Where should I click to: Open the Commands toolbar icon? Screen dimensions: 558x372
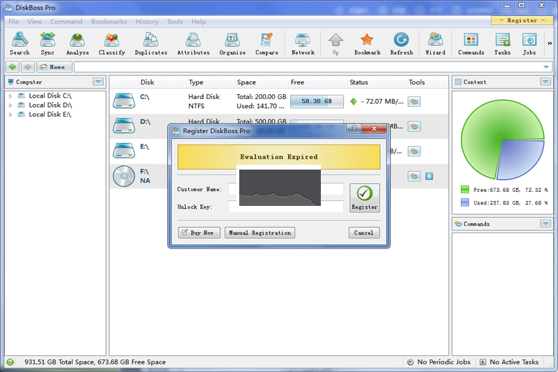[472, 43]
